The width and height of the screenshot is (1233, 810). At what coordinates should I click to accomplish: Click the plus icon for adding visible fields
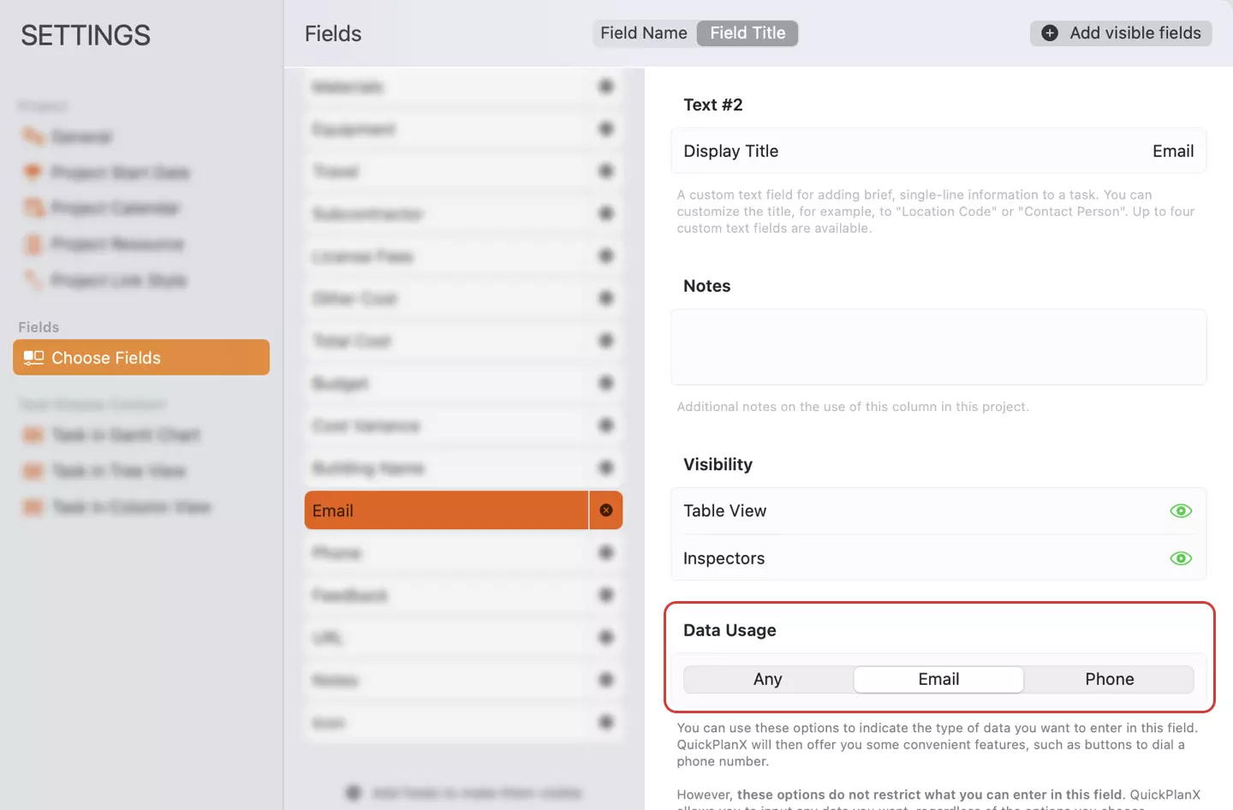coord(1049,33)
